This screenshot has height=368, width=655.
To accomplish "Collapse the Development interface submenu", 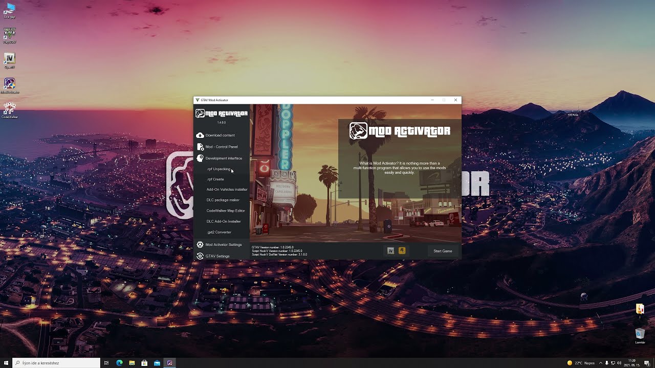I will click(221, 158).
